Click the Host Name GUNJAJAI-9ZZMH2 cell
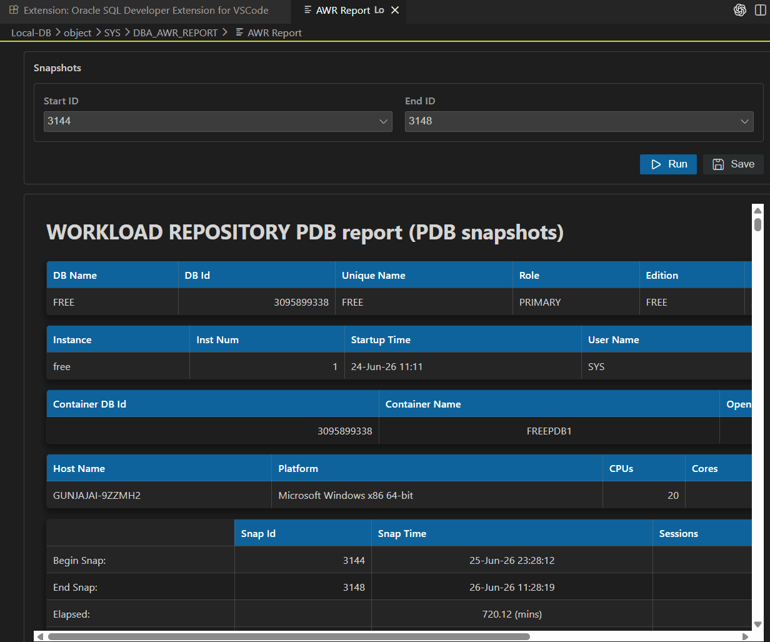 point(159,495)
